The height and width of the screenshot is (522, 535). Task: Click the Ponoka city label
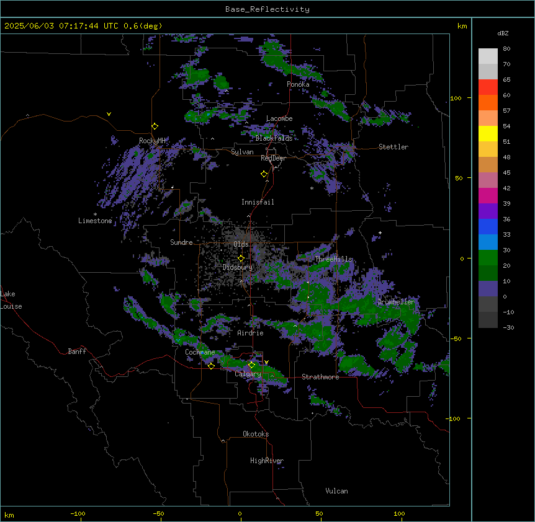click(x=298, y=84)
